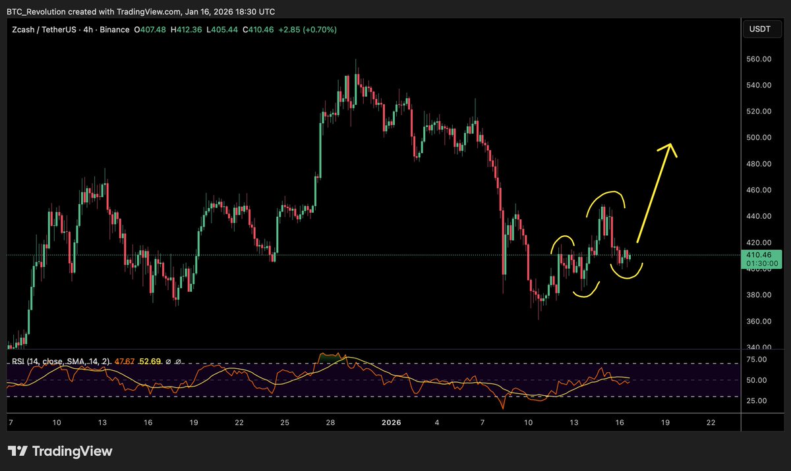The height and width of the screenshot is (471, 791).
Task: Click the second ∅ icon beside RSI values
Action: (177, 362)
